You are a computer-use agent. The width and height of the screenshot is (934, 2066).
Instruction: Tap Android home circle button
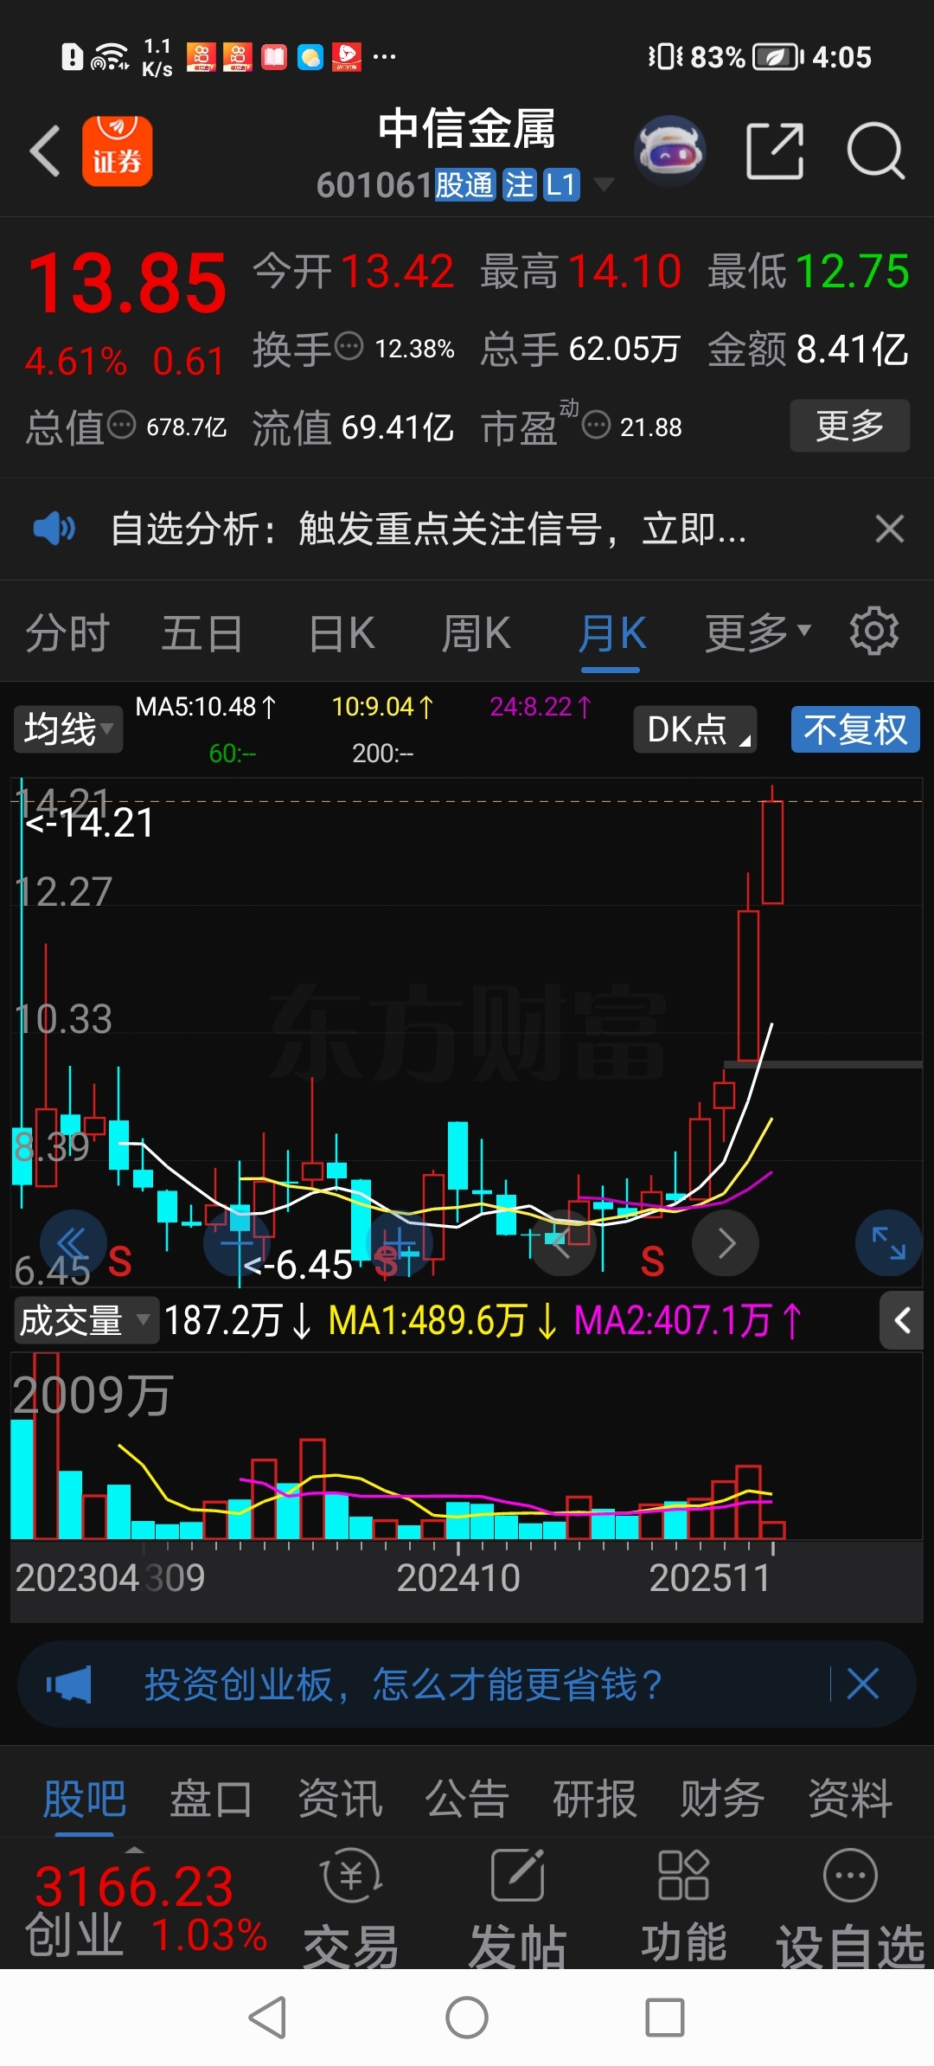(x=467, y=2018)
